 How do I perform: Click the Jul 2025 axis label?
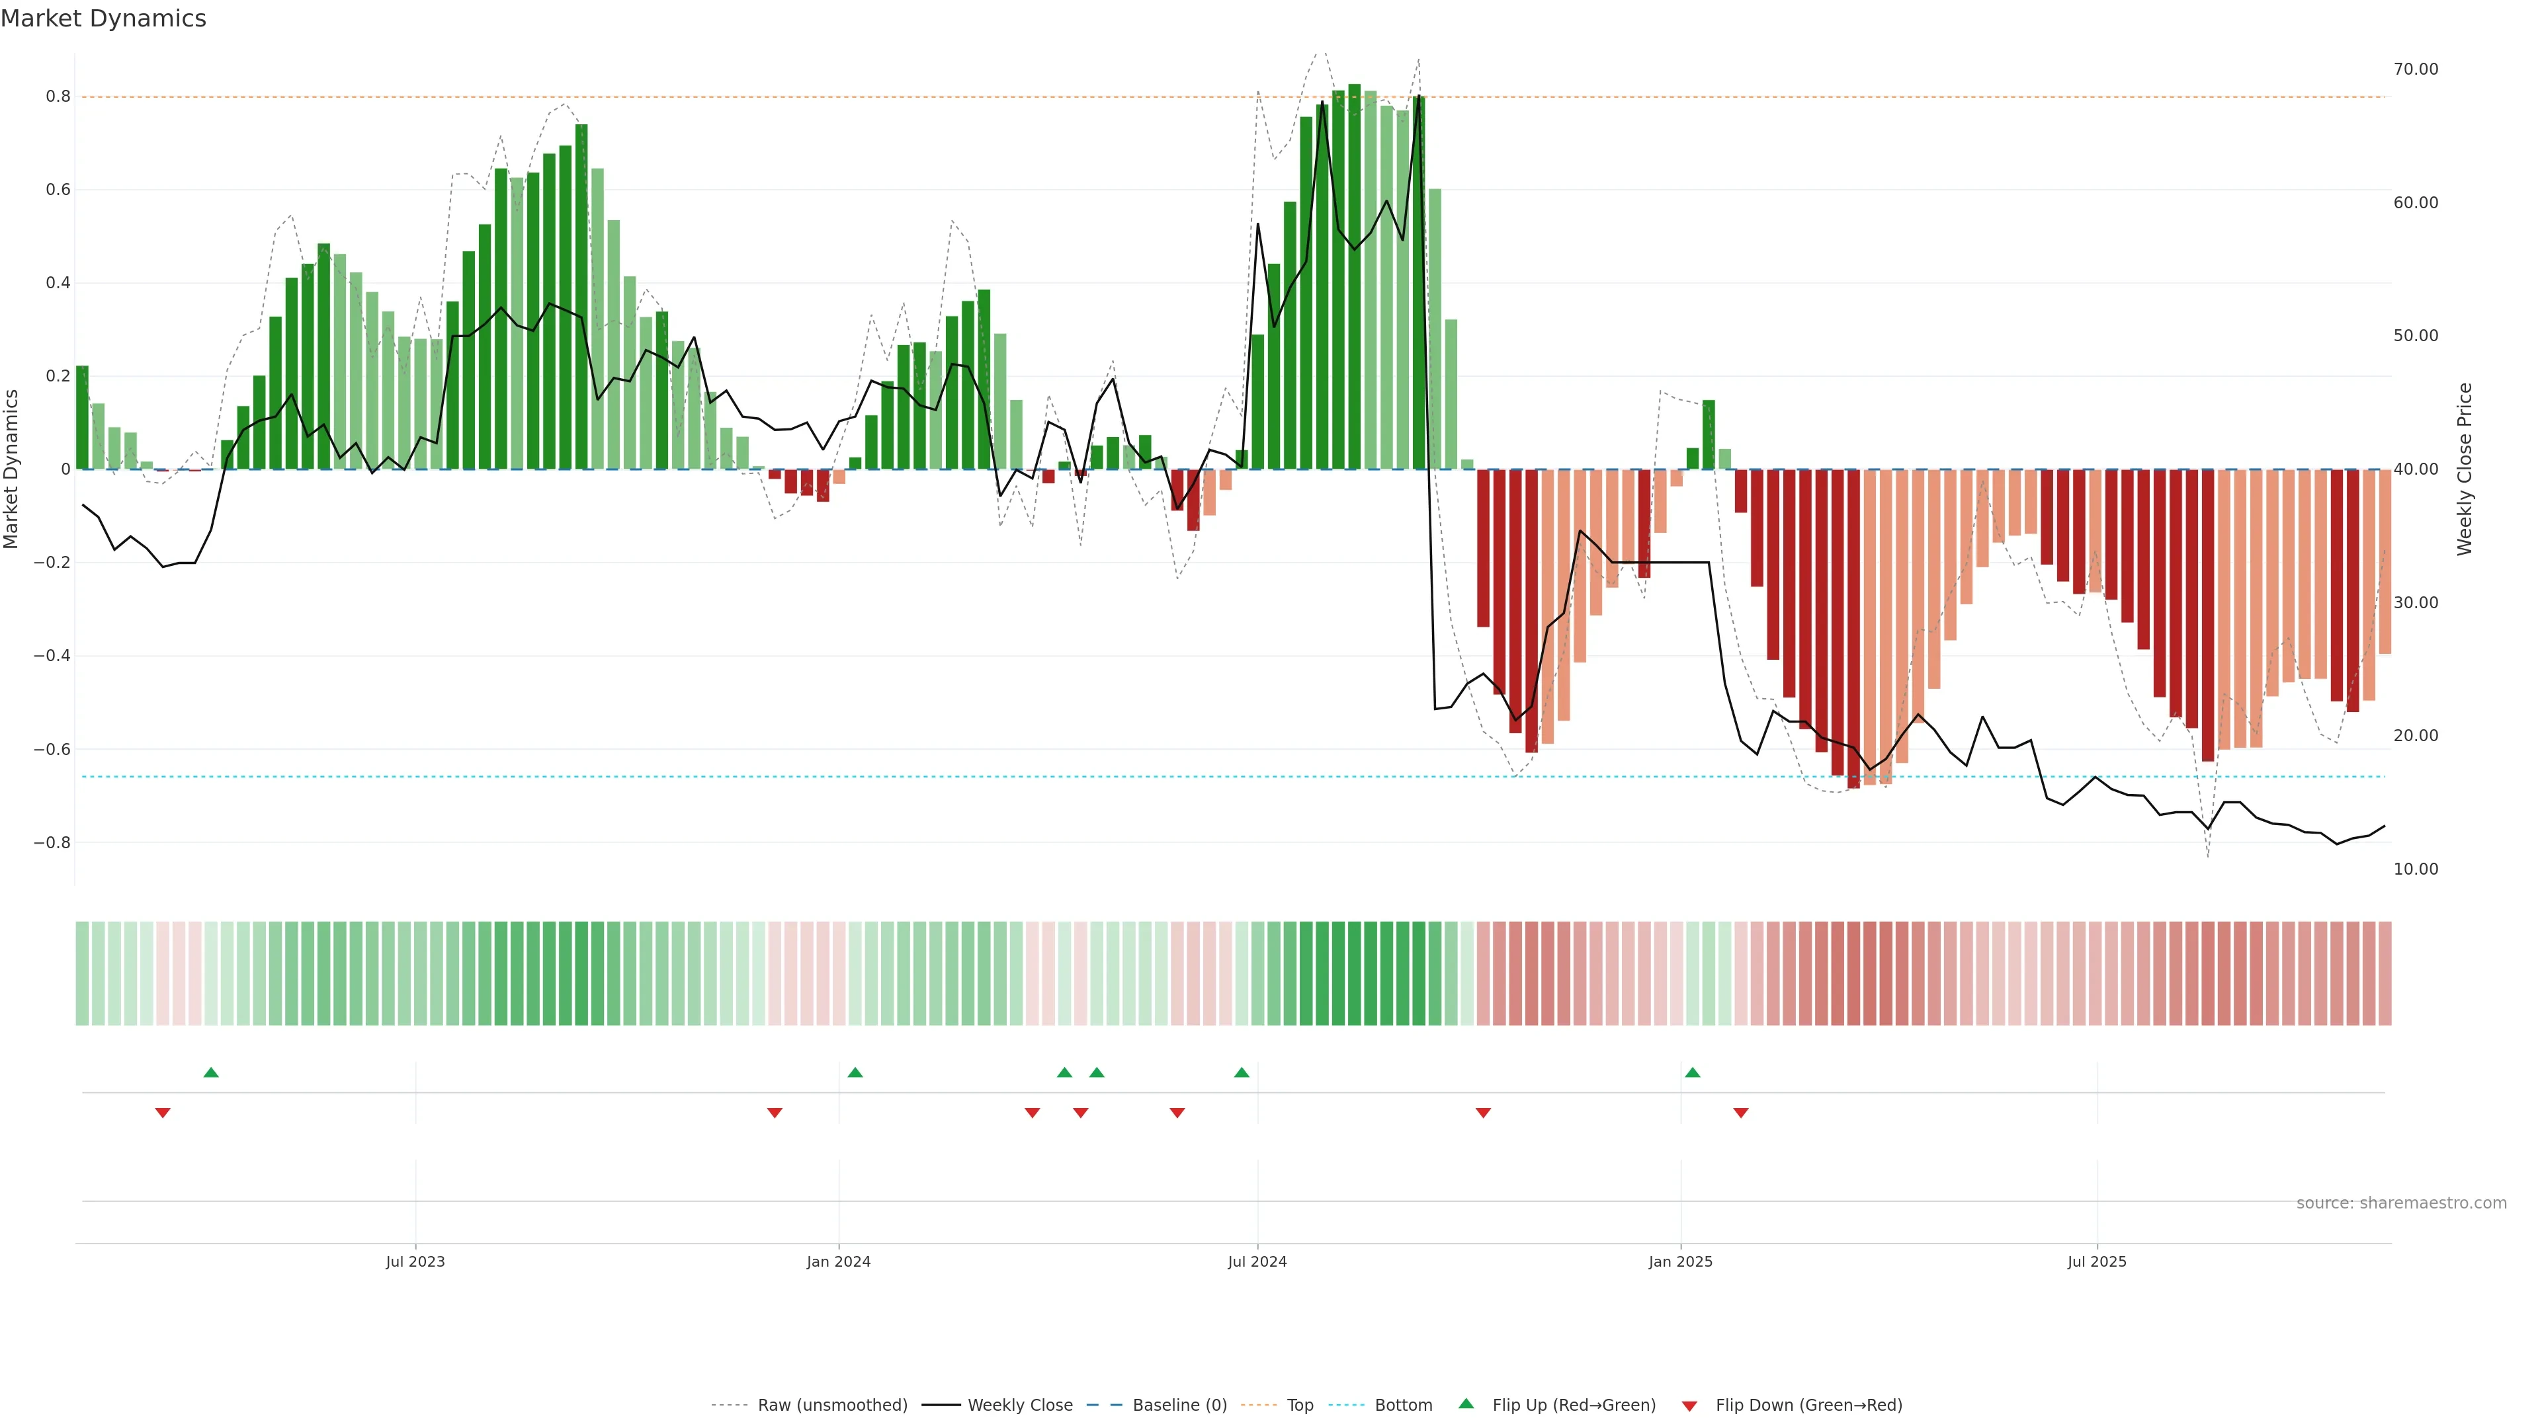tap(2096, 1261)
